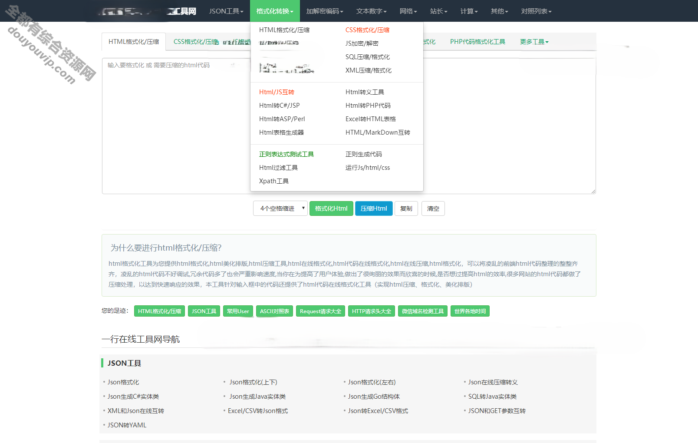Open the Json生成Go结构体 link
Screen dimensions: 698x443
374,397
